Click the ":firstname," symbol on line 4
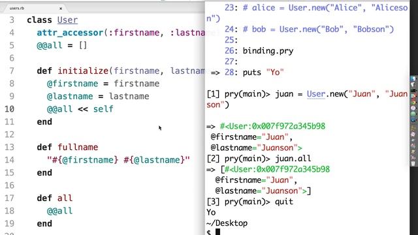The height and width of the screenshot is (235, 418). point(137,33)
